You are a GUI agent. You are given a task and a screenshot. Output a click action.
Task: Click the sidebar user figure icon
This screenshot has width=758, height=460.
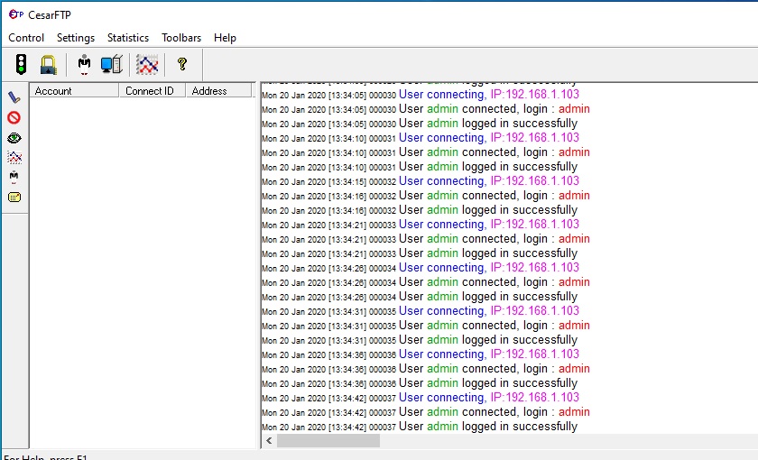click(x=14, y=177)
